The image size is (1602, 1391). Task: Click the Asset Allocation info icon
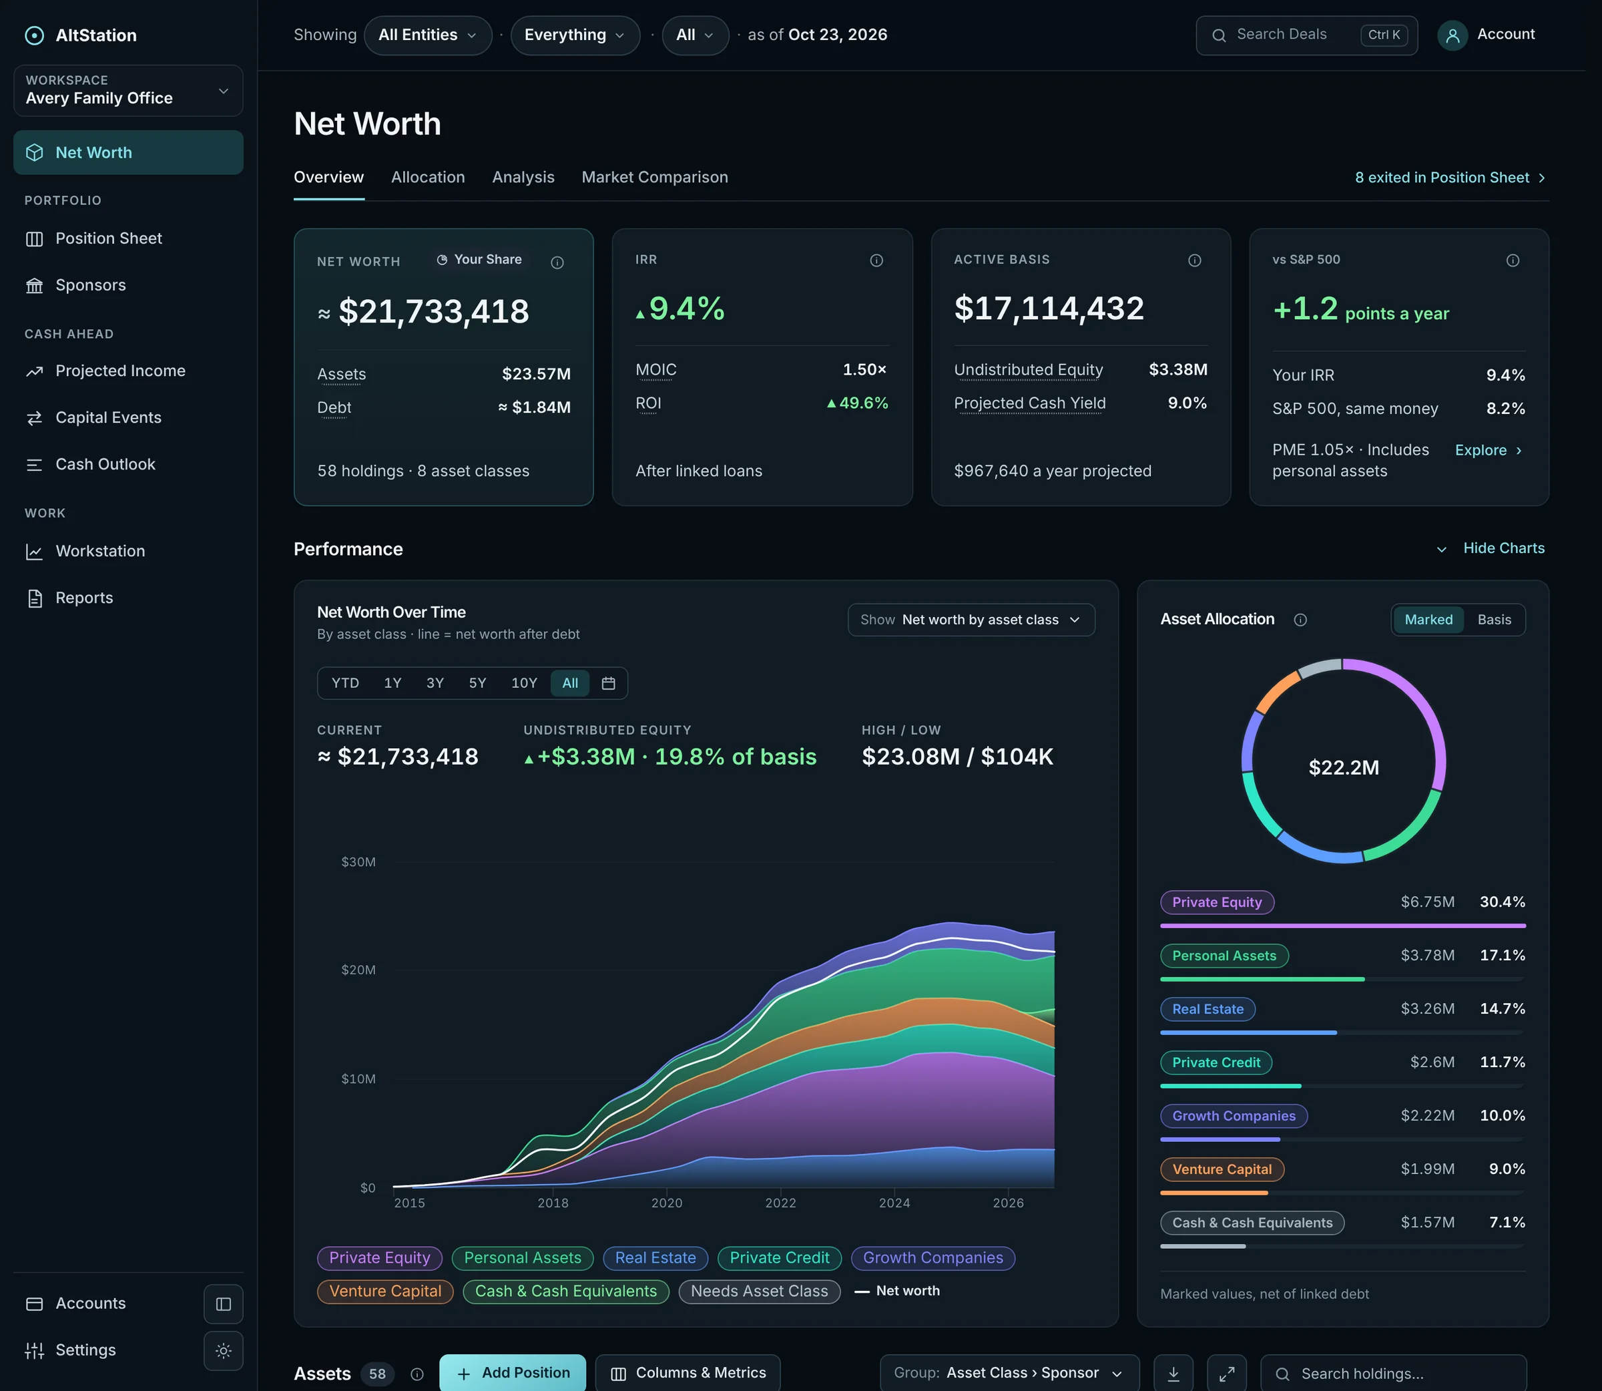click(x=1300, y=620)
